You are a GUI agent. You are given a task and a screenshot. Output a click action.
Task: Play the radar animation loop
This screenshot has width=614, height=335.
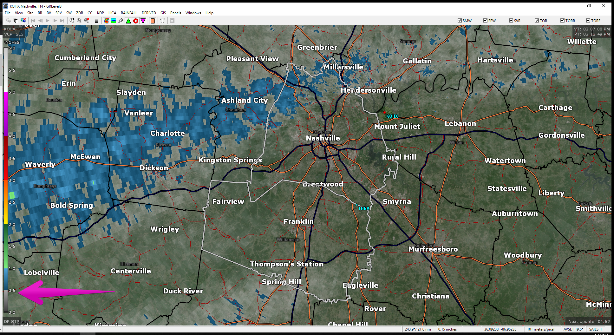coord(48,21)
